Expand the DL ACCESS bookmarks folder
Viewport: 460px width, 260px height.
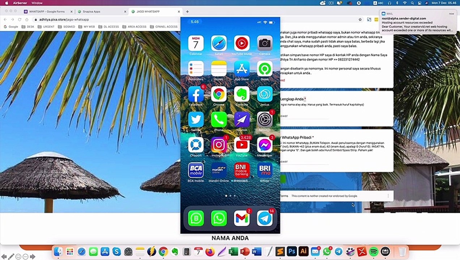point(108,27)
